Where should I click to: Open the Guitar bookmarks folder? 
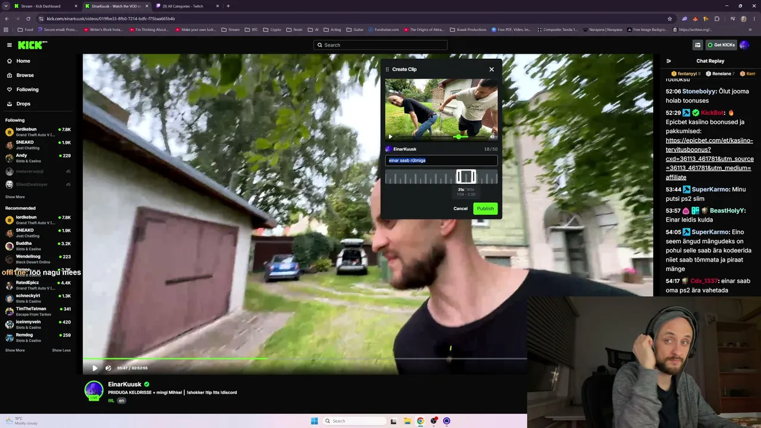[355, 30]
